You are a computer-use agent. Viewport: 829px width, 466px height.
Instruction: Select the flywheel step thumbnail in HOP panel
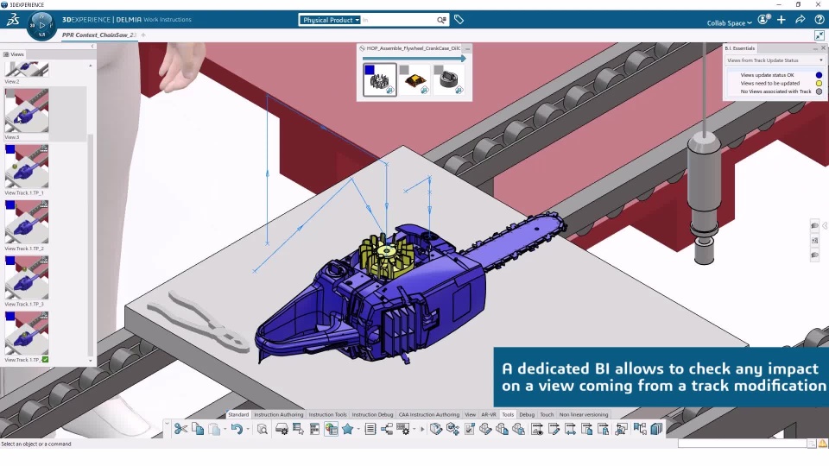(x=380, y=79)
